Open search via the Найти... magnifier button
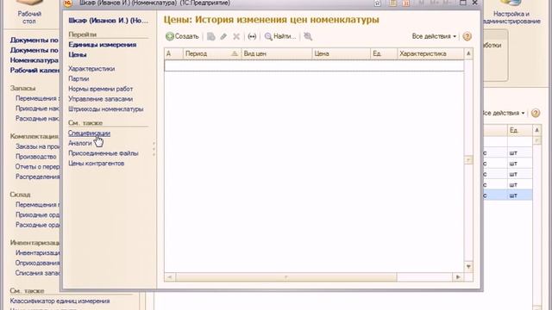This screenshot has width=552, height=310. coord(280,36)
